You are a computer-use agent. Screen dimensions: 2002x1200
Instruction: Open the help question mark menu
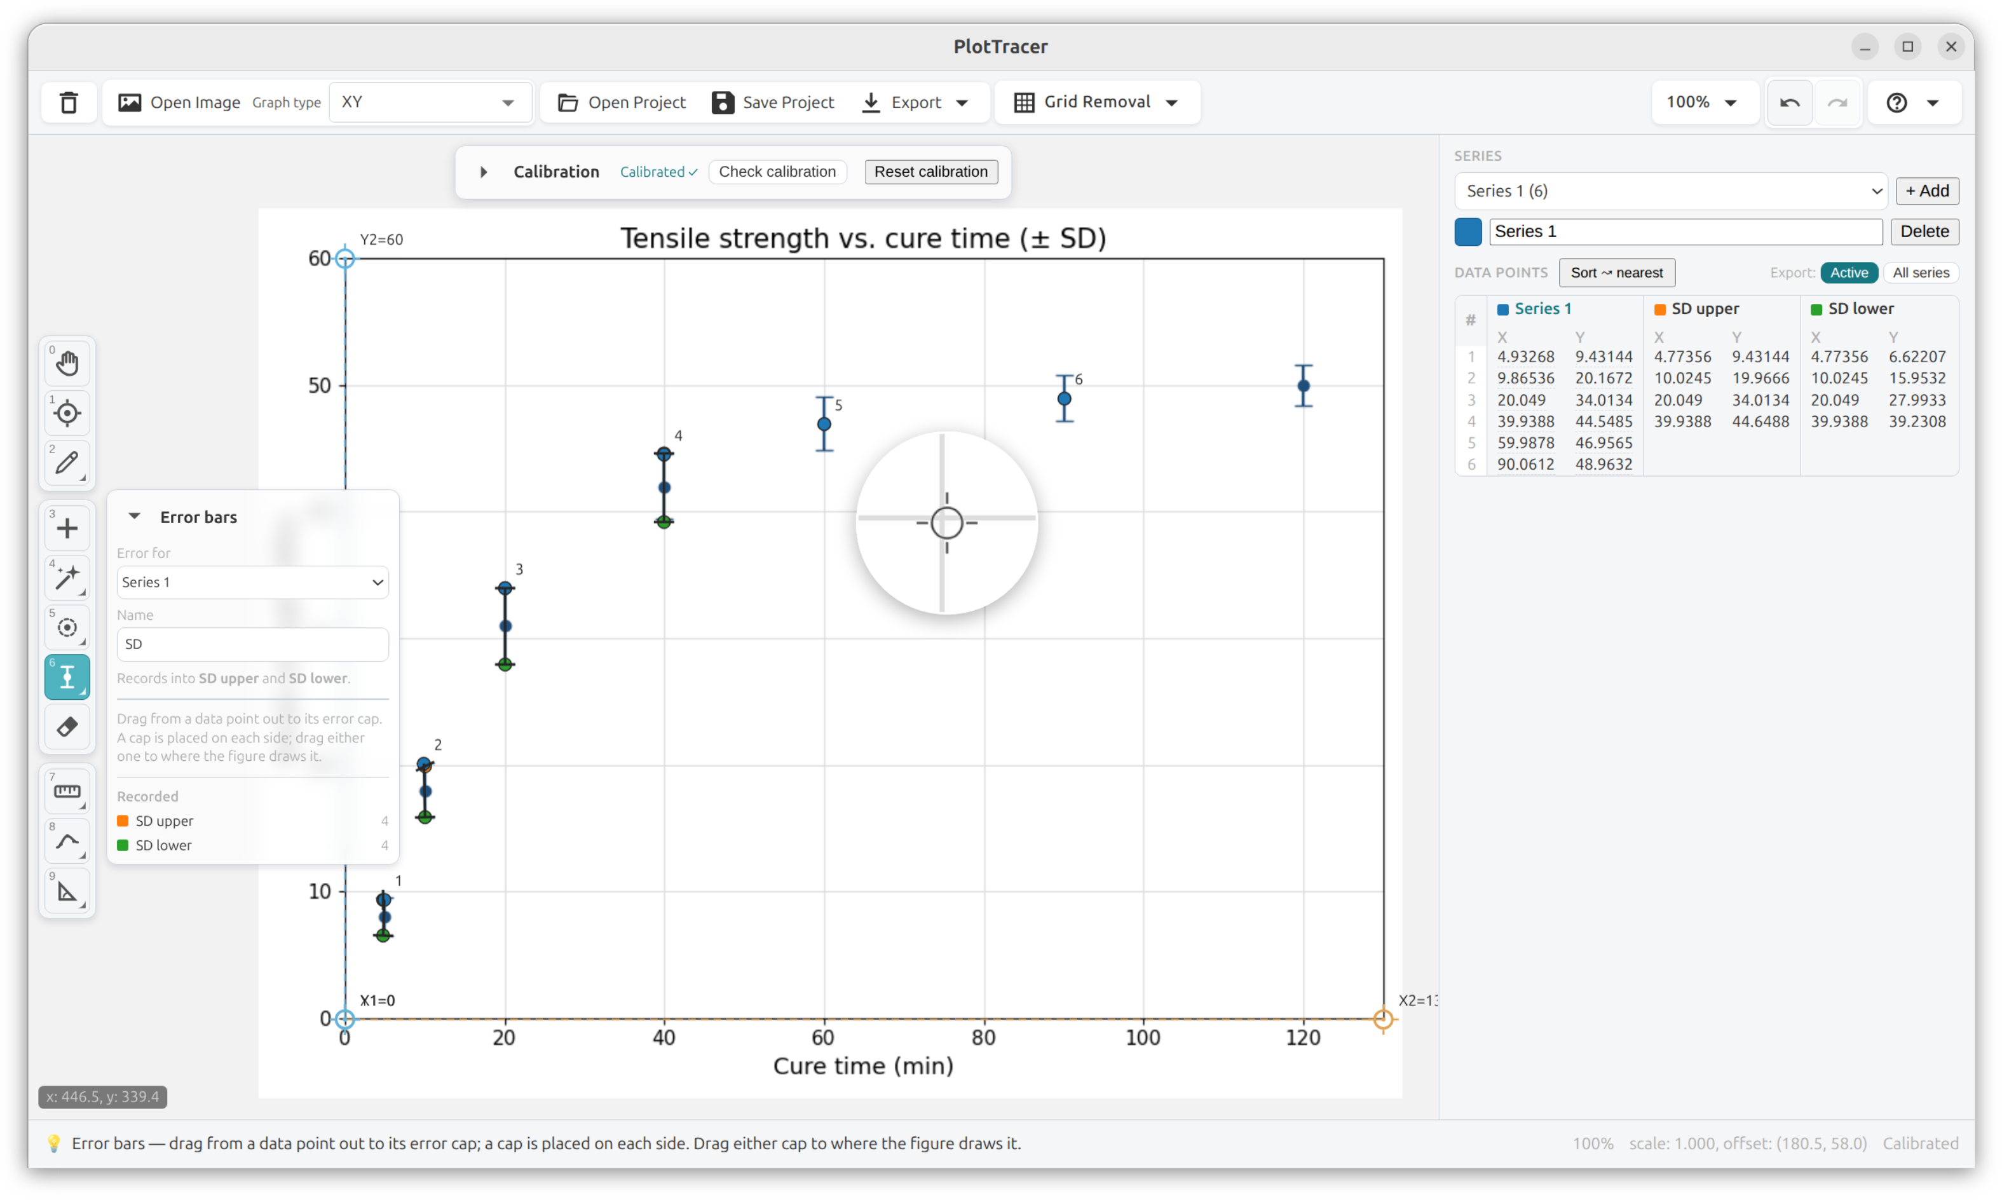(1914, 103)
